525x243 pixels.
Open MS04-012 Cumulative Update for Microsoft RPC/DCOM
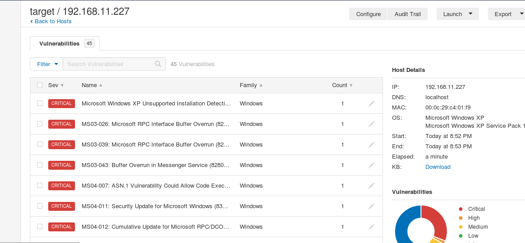coord(155,226)
